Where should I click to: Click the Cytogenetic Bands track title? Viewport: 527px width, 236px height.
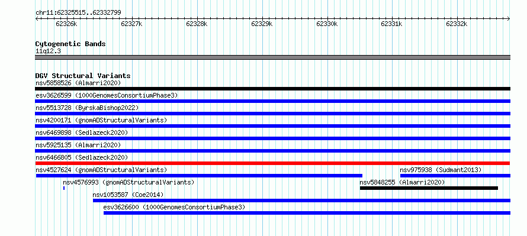(70, 44)
